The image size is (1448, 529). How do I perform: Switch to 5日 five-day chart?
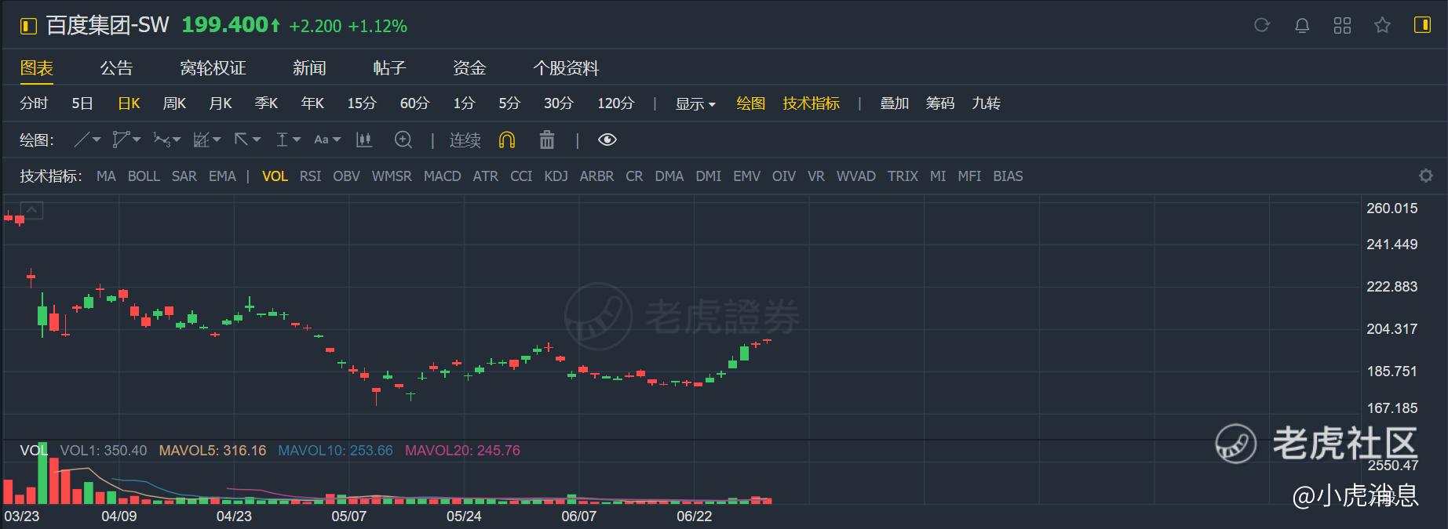82,103
